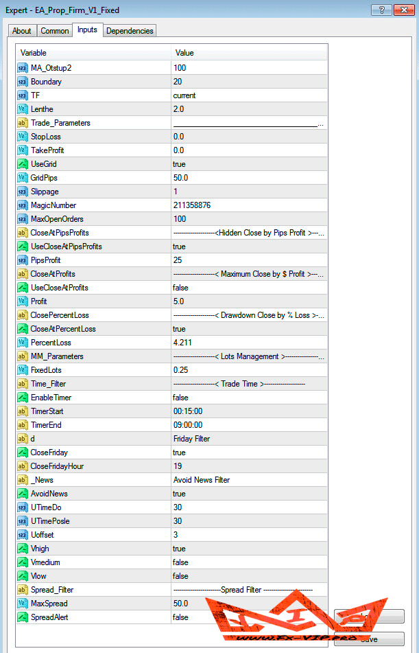Viewport: 419px width, 653px height.
Task: Open the SpreadAlert value dropdown
Action: (249, 617)
